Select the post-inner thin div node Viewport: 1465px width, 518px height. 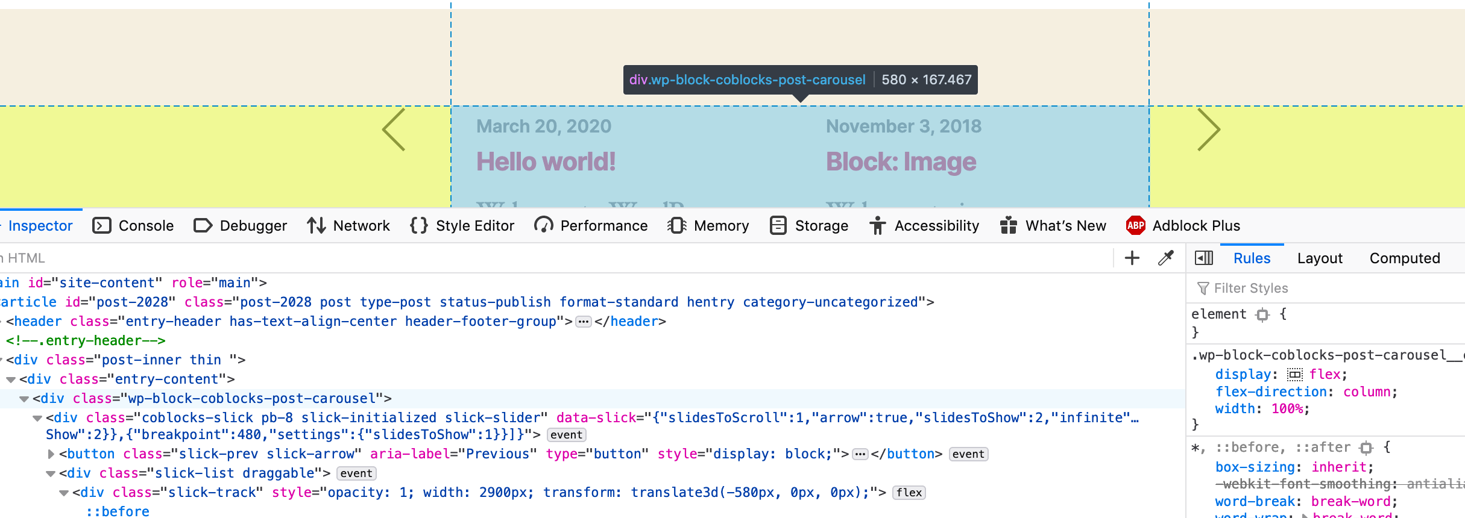(126, 360)
